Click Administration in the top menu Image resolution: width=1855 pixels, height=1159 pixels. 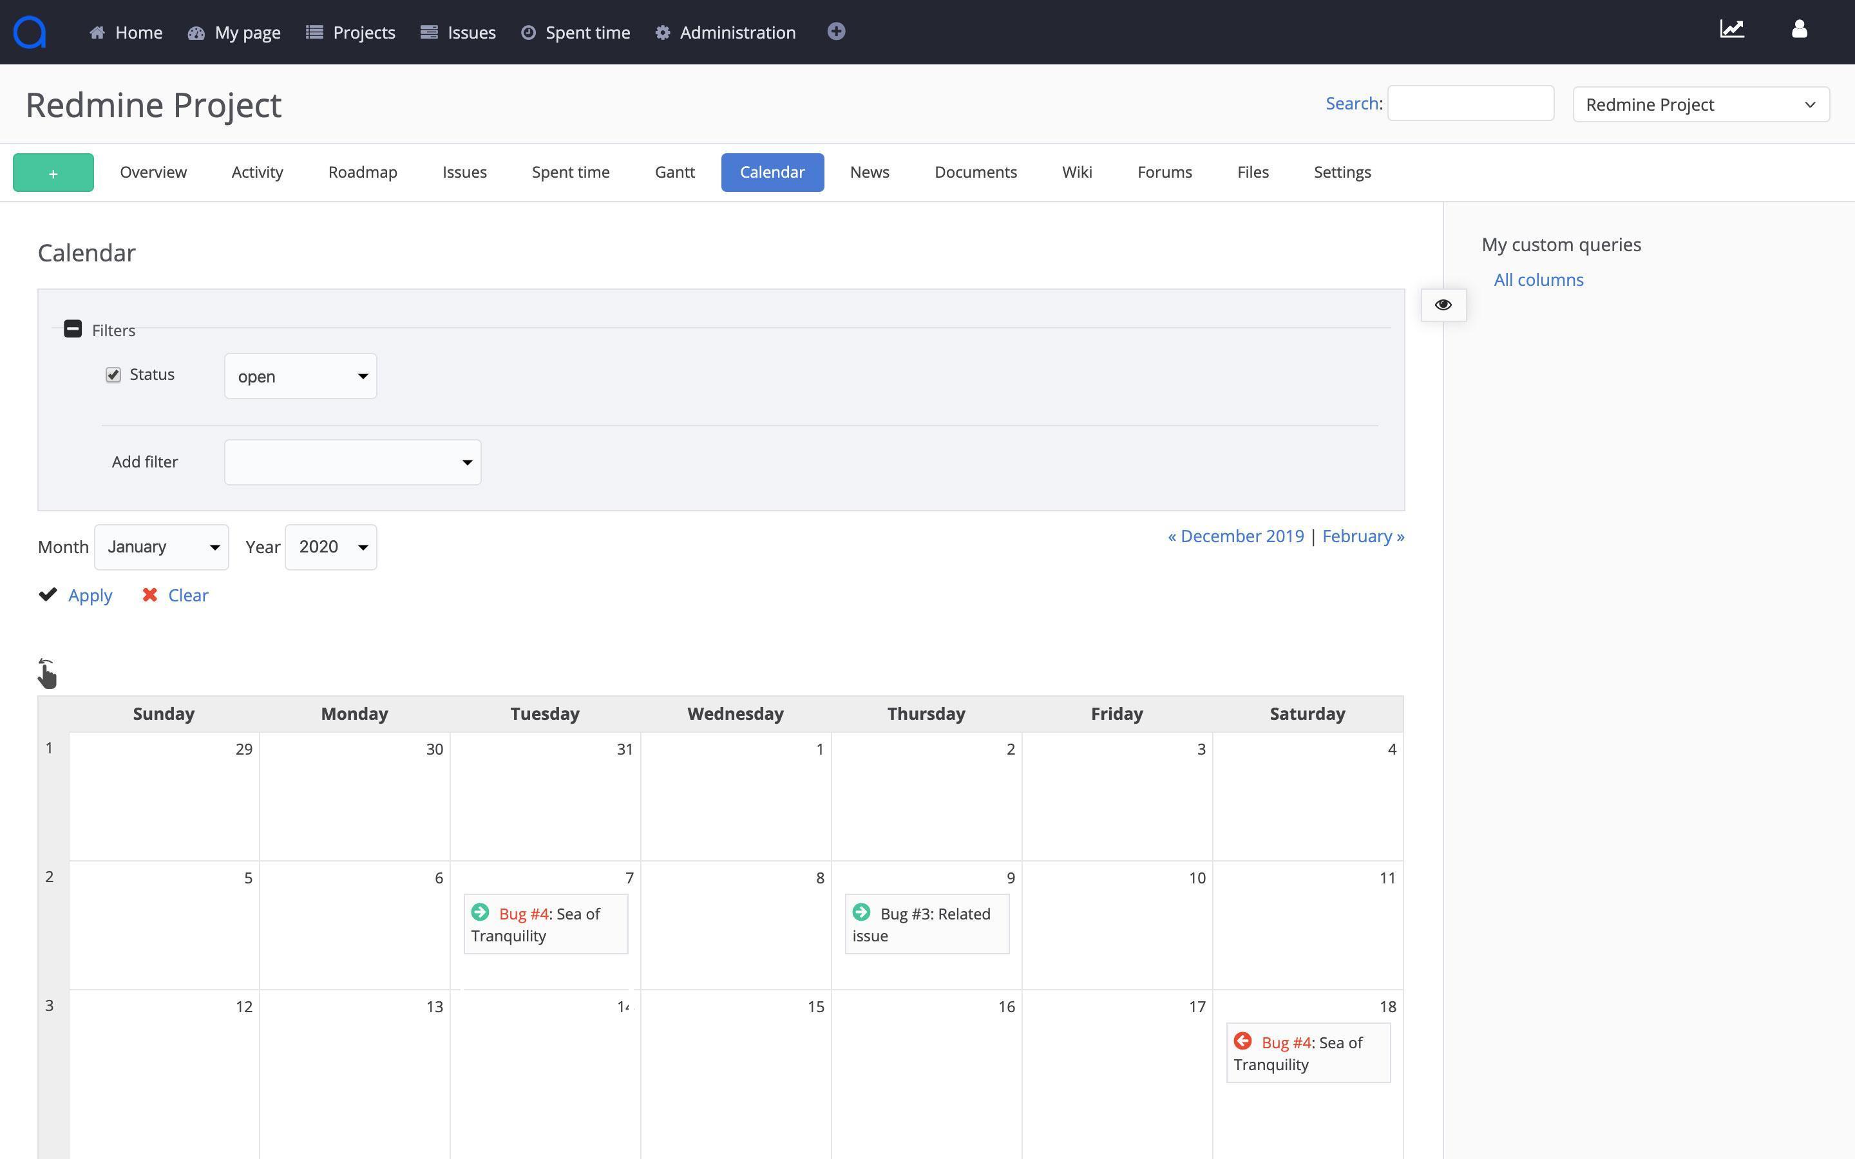(737, 32)
